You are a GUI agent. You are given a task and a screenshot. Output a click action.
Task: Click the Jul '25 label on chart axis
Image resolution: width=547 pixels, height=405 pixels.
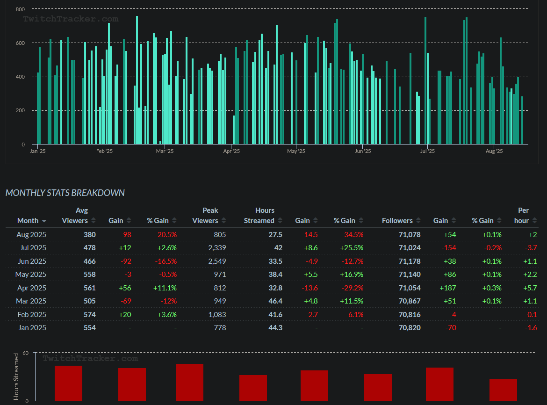(x=427, y=151)
